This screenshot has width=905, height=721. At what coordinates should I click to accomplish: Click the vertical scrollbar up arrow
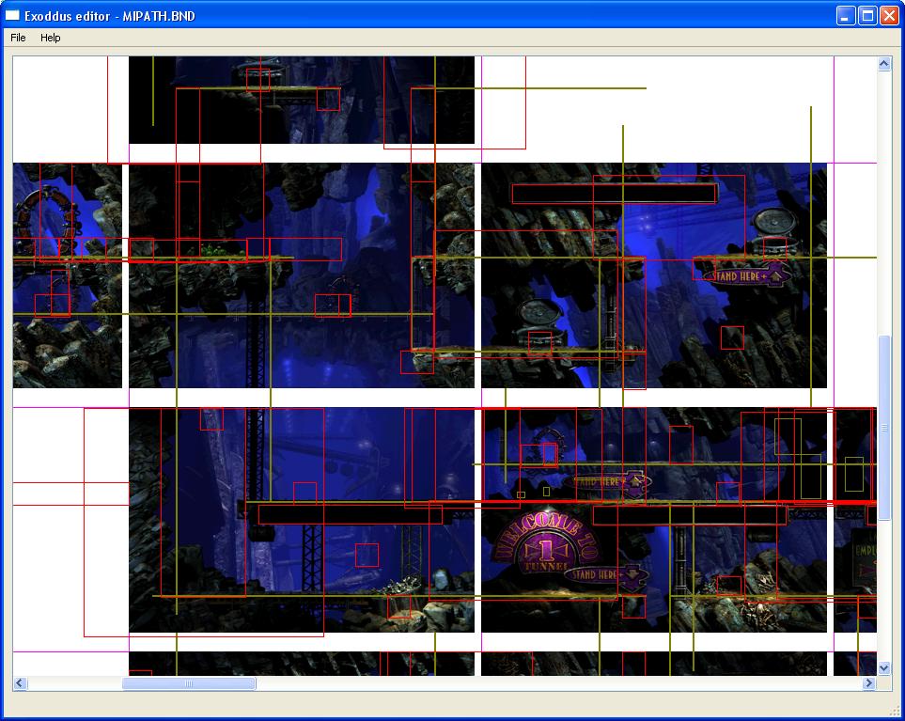[x=884, y=64]
